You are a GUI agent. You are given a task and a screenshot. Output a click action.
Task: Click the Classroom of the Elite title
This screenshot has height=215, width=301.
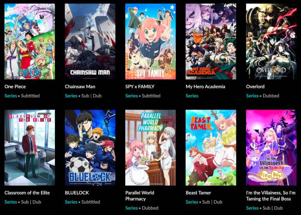click(x=27, y=193)
